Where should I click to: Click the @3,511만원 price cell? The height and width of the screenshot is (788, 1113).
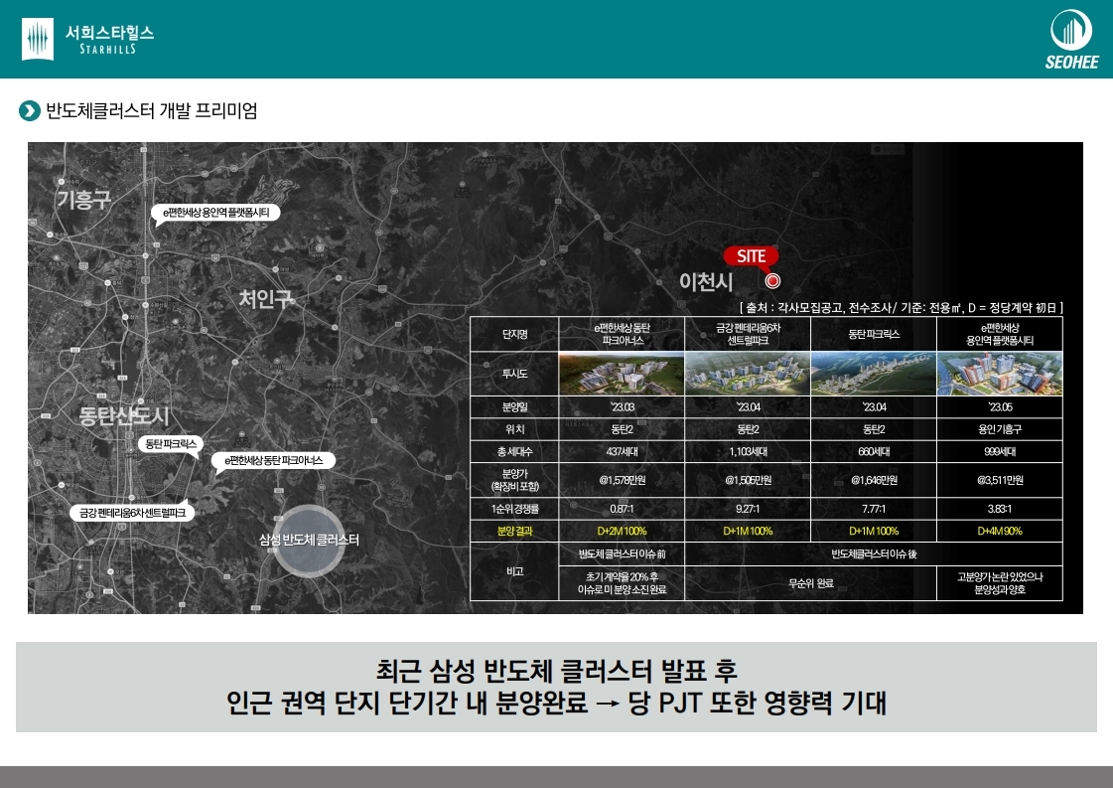tap(1000, 480)
